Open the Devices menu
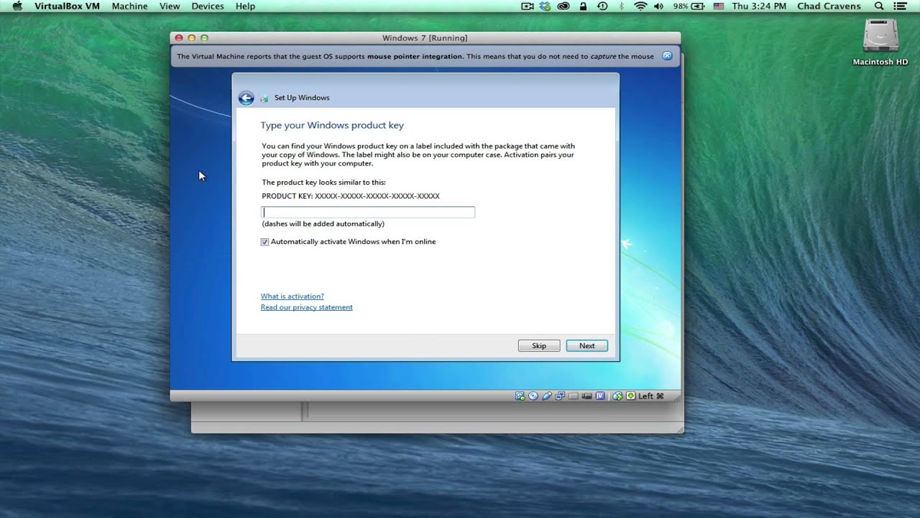This screenshot has width=920, height=518. [x=208, y=6]
